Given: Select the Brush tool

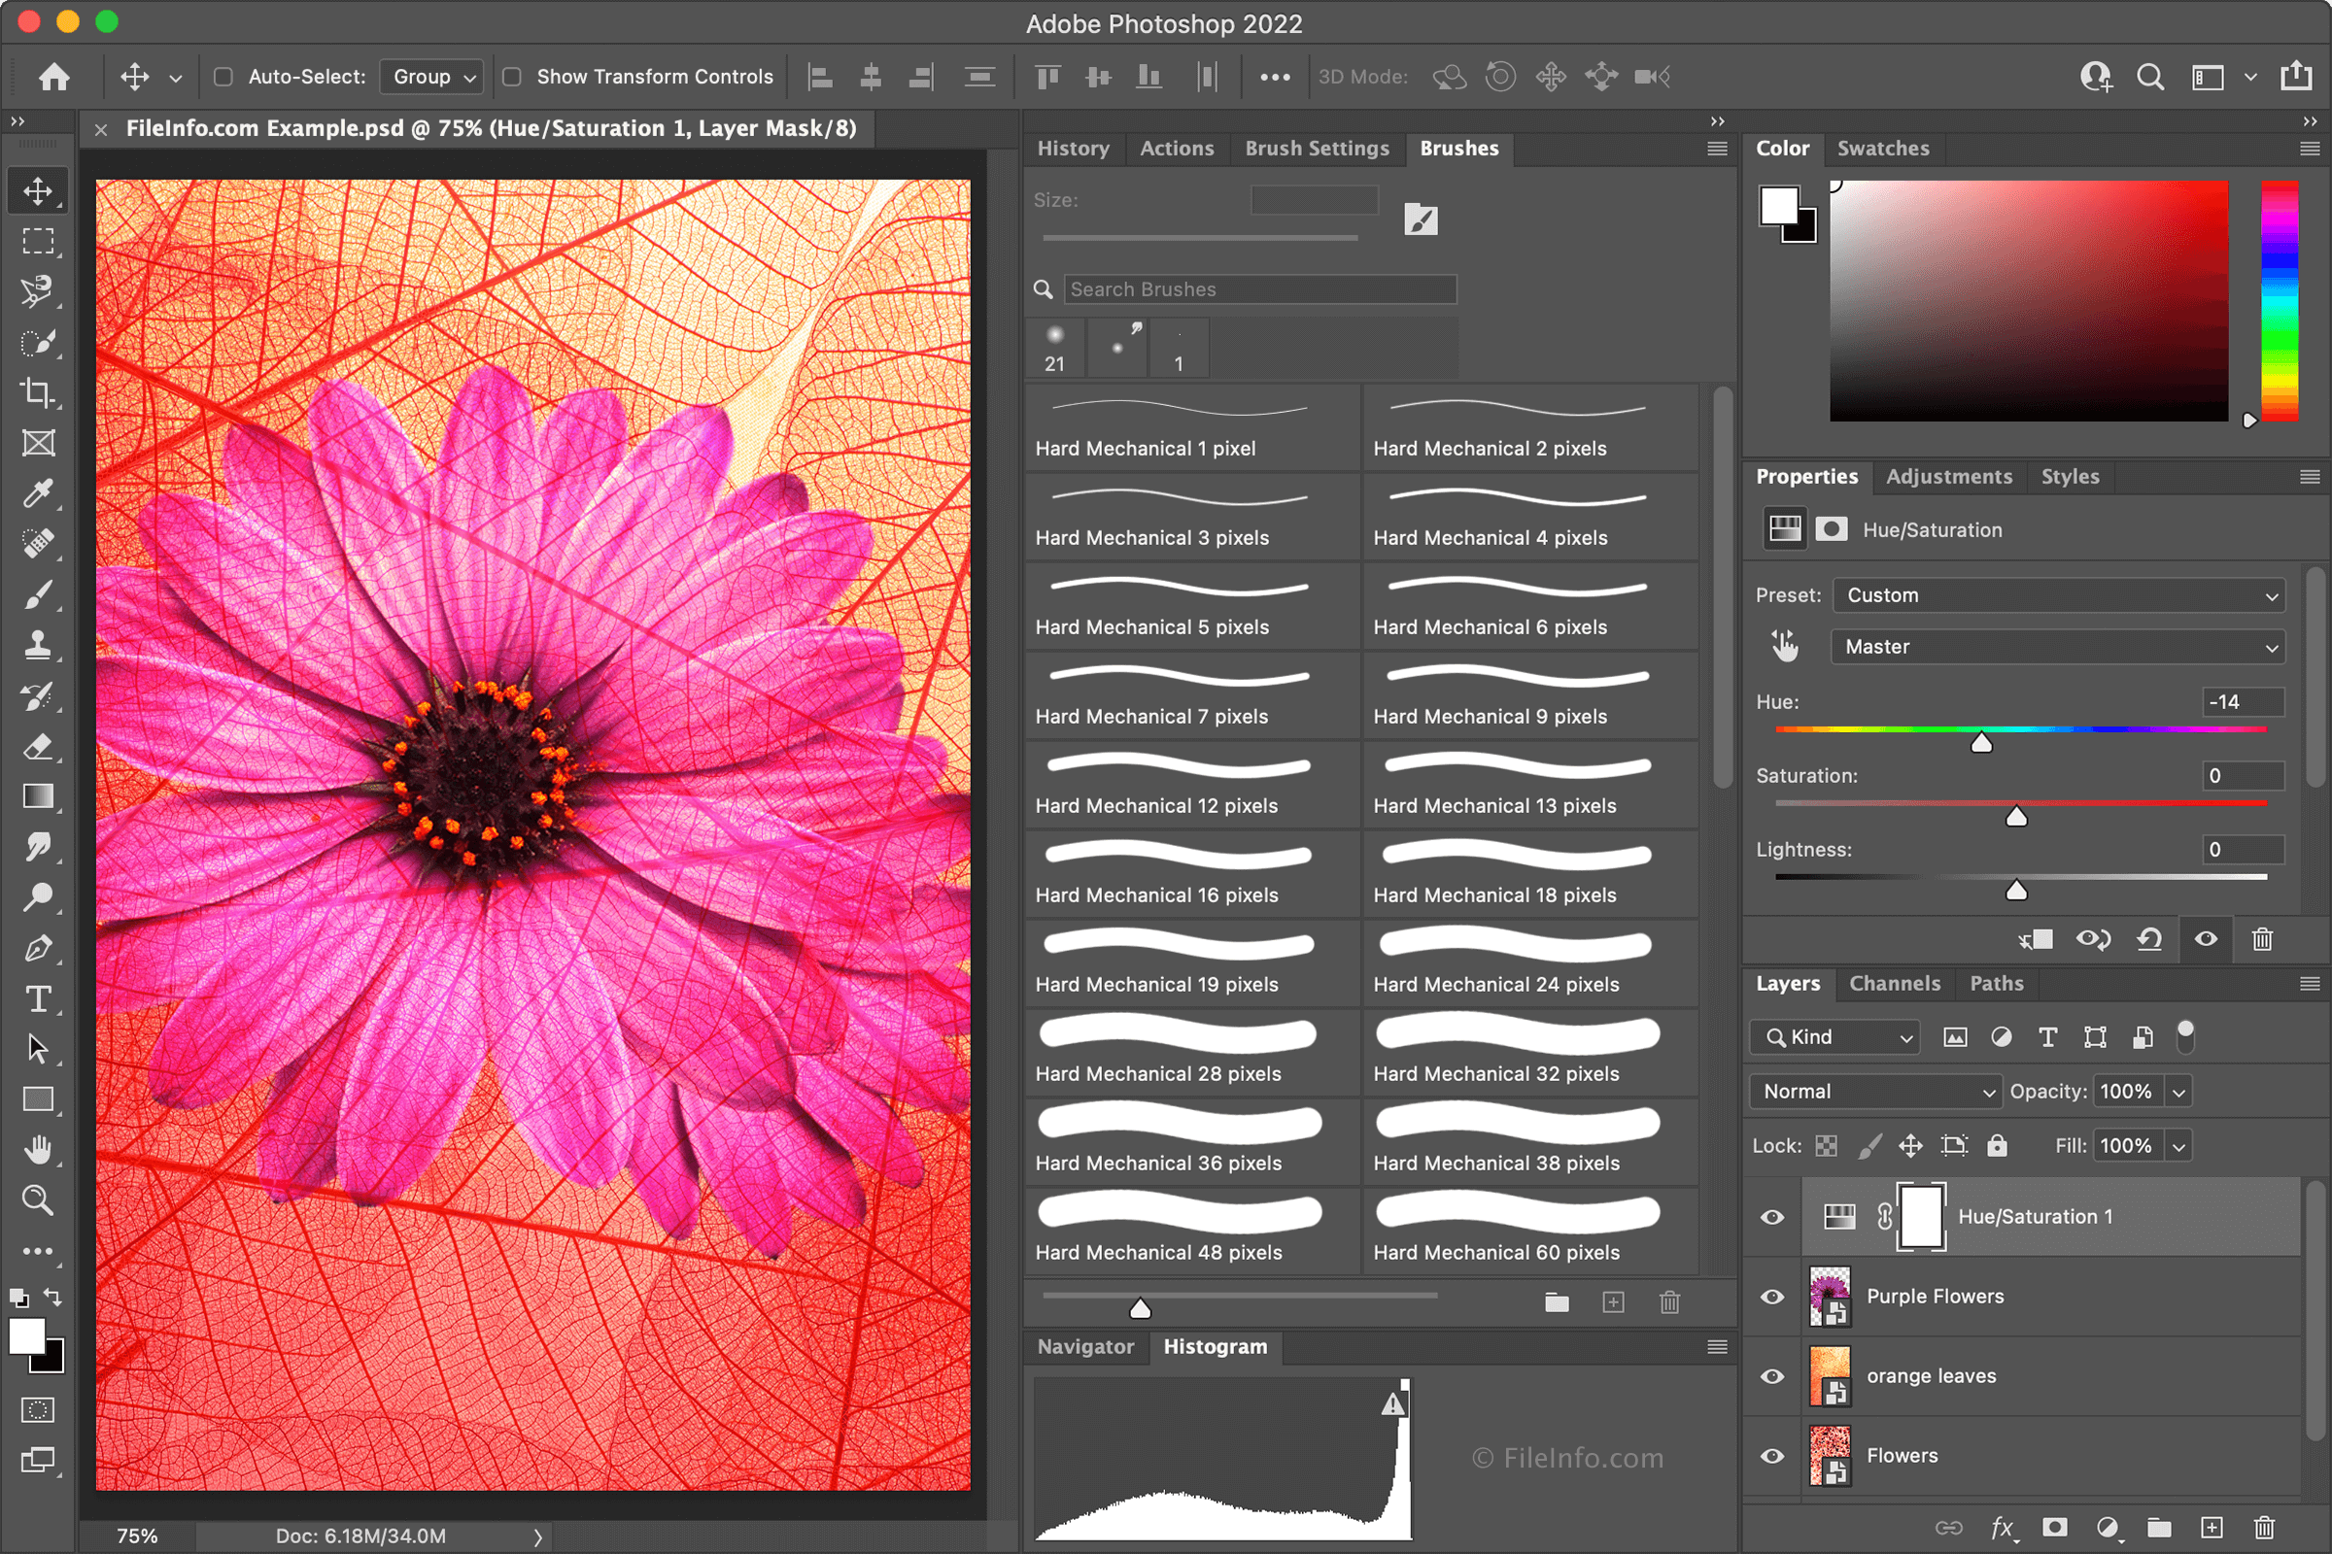Looking at the screenshot, I should [38, 593].
